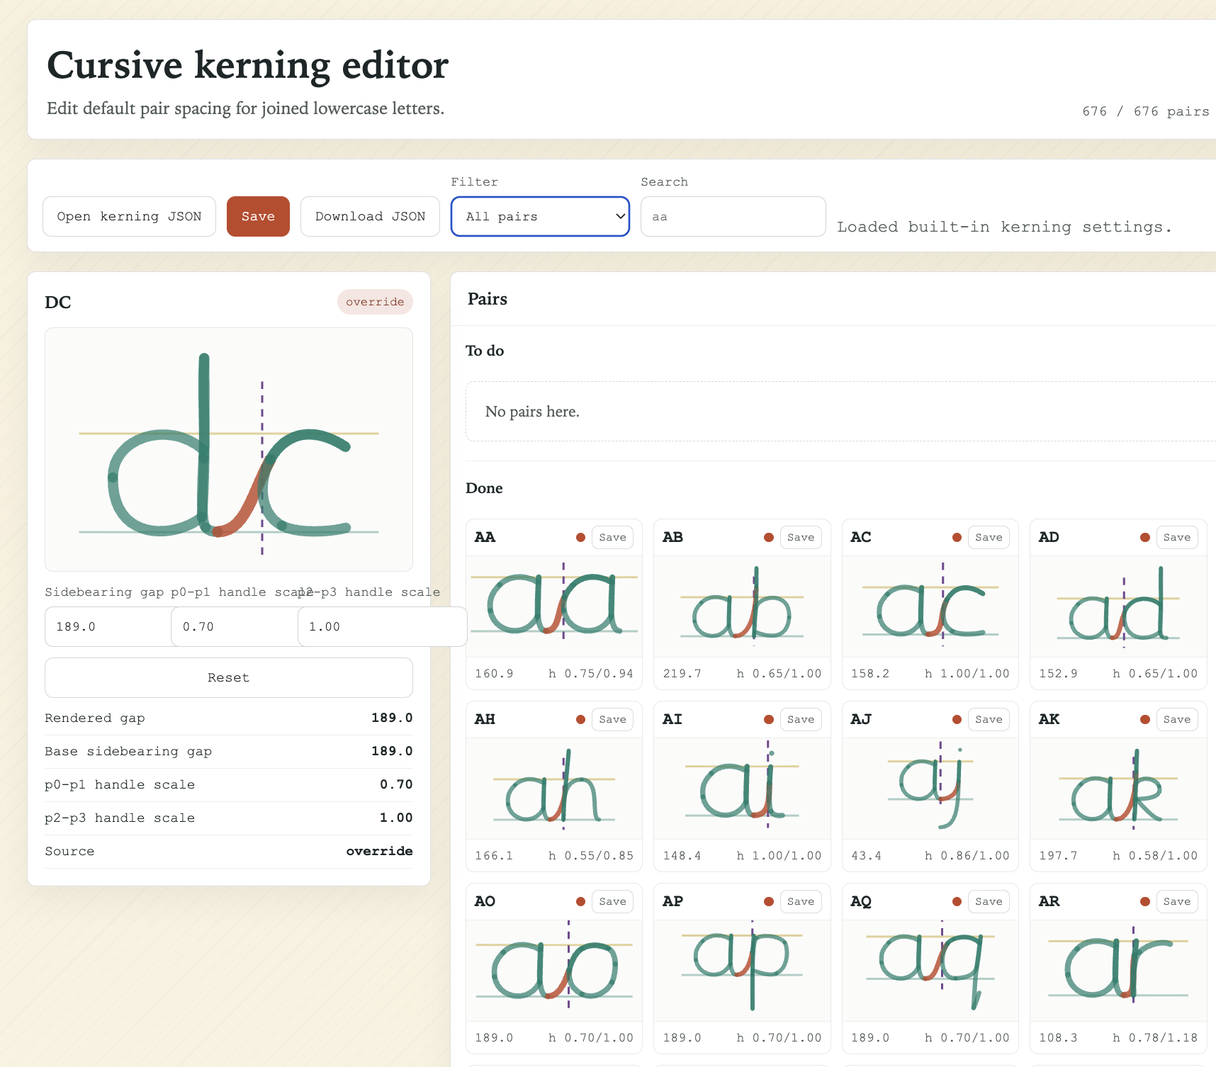Click the red status dot on AC card
1216x1067 pixels.
click(x=957, y=538)
